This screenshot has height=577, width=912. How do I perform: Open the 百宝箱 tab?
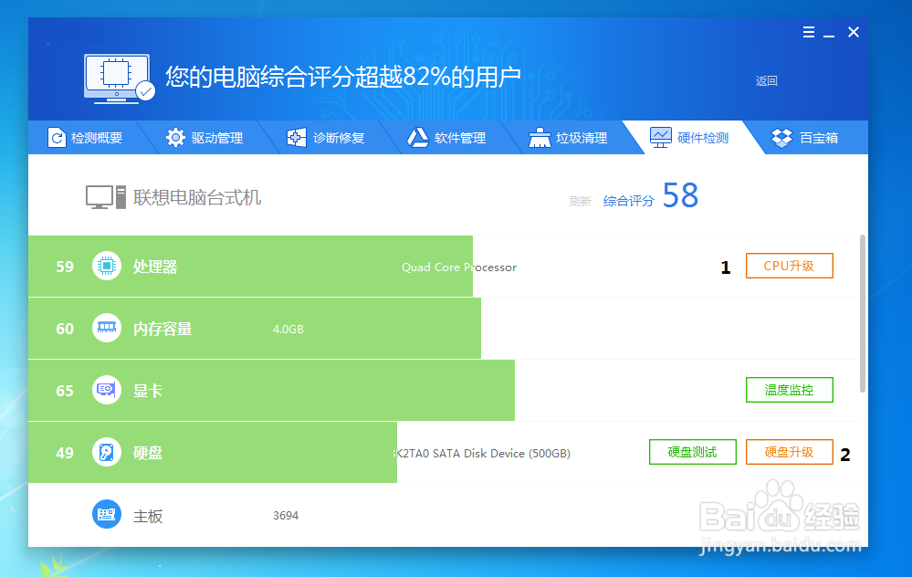(805, 138)
